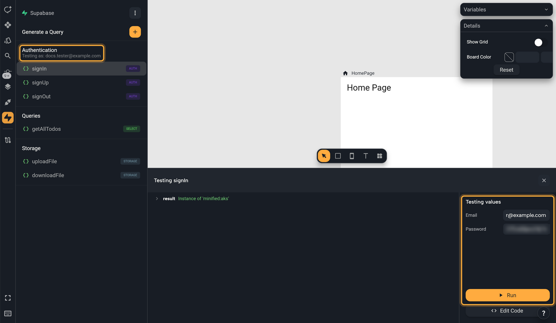Open the uploadFile storage query
The image size is (556, 323).
[81, 161]
